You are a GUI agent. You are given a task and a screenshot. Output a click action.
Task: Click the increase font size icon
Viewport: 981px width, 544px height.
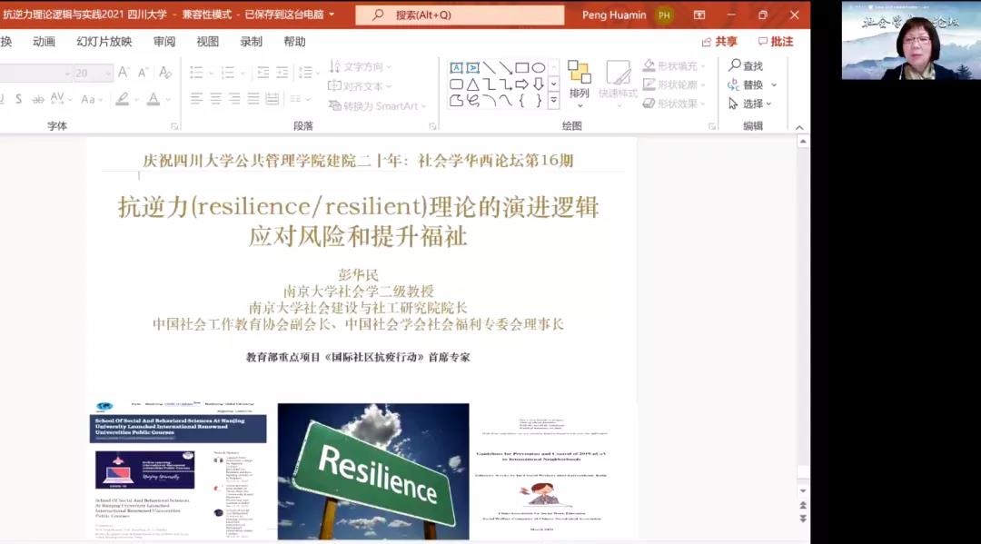pos(124,73)
